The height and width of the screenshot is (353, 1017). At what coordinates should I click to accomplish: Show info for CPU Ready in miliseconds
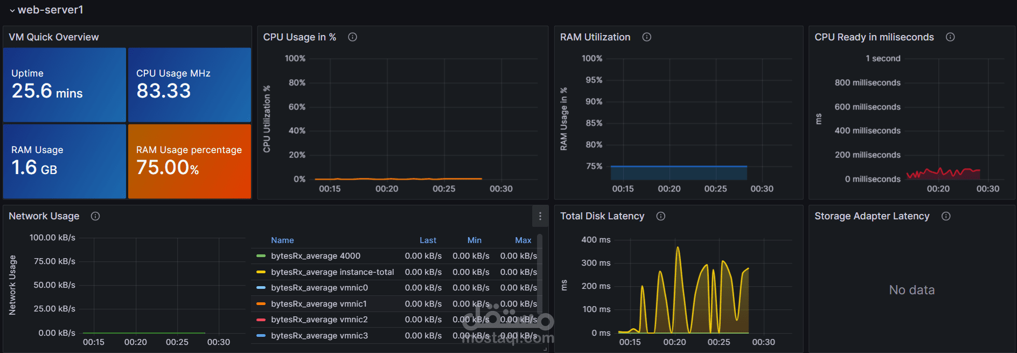point(950,37)
